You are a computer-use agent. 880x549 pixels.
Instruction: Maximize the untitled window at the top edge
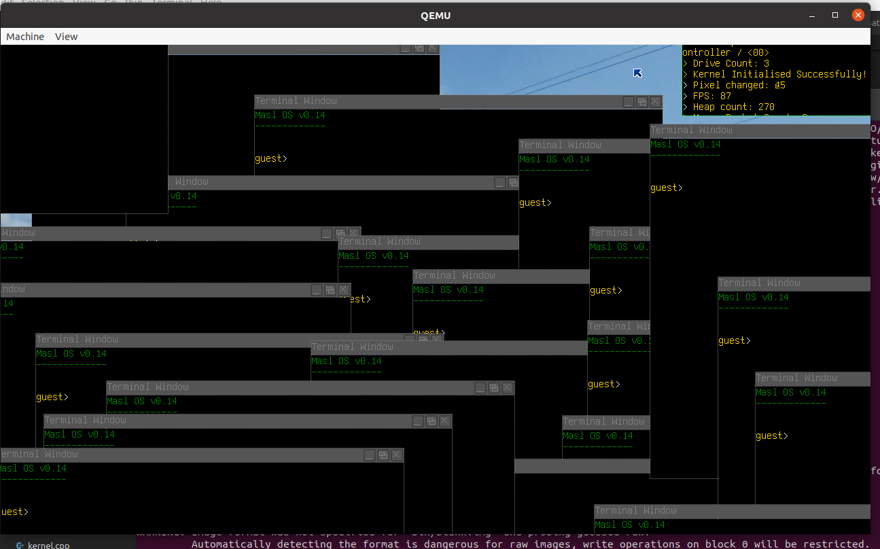[419, 48]
